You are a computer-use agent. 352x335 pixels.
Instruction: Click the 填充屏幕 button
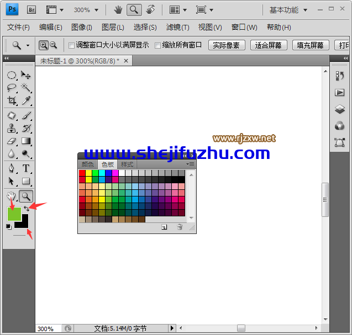pos(311,45)
